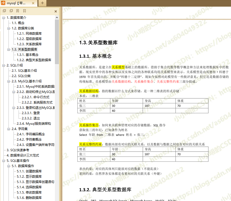Go to bookmark '2.4.3. 设置客户端所有字符'
Image resolution: width=231 pixels, height=201 pixels.
(x=36, y=145)
